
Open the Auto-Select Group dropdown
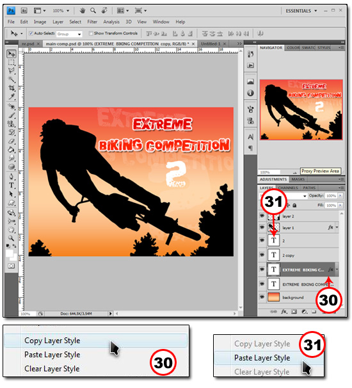tap(69, 34)
